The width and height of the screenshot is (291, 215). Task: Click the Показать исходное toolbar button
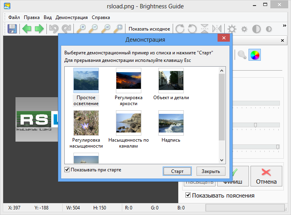[x=149, y=29]
